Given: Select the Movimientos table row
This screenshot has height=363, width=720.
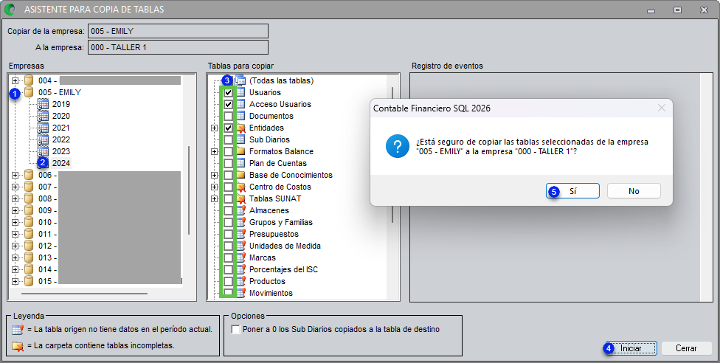Looking at the screenshot, I should (x=271, y=293).
